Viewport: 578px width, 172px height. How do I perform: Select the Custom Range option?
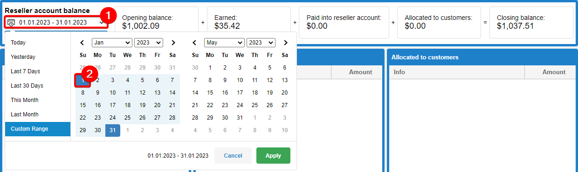tap(38, 129)
